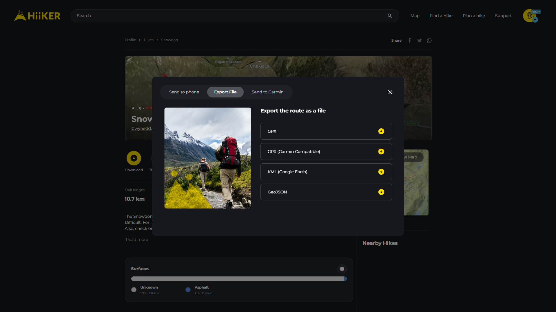Open the Support nav item

click(x=503, y=16)
